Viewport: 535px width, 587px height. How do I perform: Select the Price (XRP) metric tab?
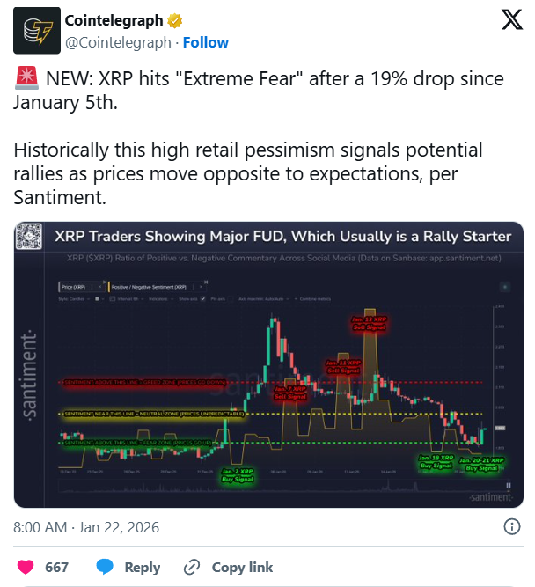tap(73, 288)
